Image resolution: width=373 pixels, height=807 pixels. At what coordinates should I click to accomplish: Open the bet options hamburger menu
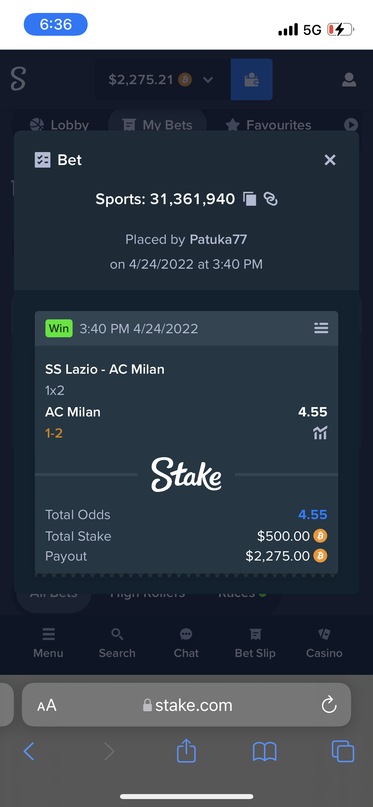tap(321, 328)
